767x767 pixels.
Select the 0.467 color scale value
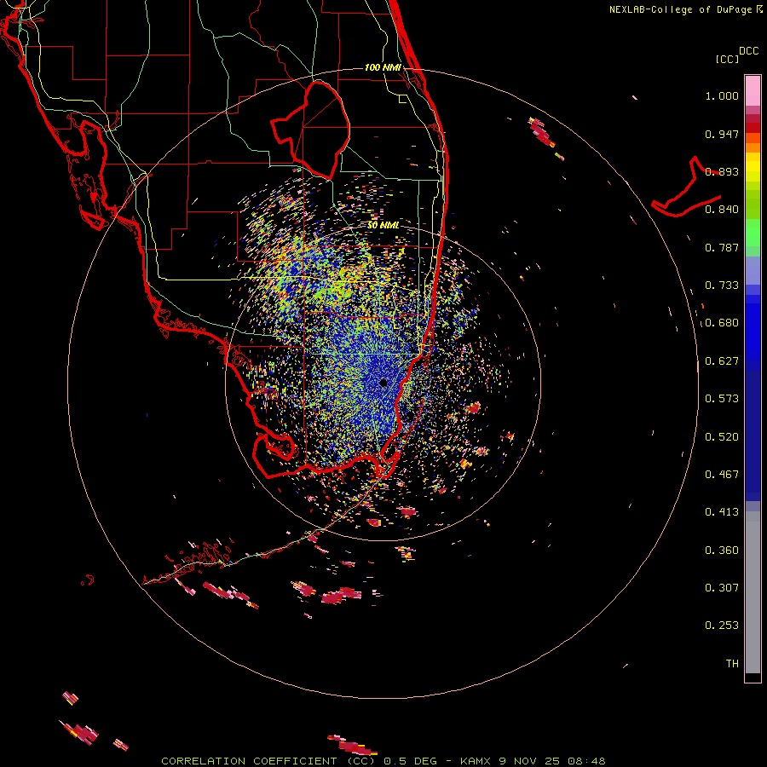[x=722, y=475]
